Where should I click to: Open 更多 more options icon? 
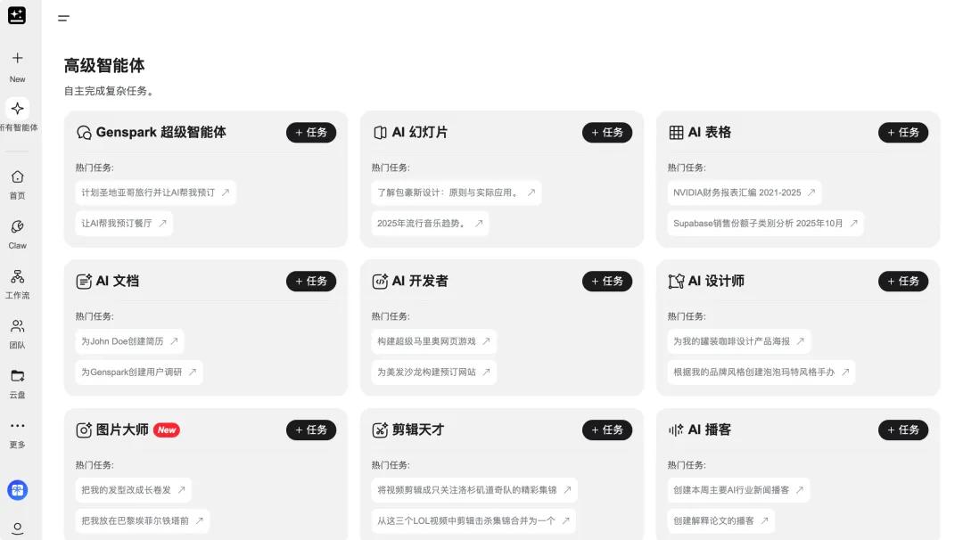tap(17, 425)
